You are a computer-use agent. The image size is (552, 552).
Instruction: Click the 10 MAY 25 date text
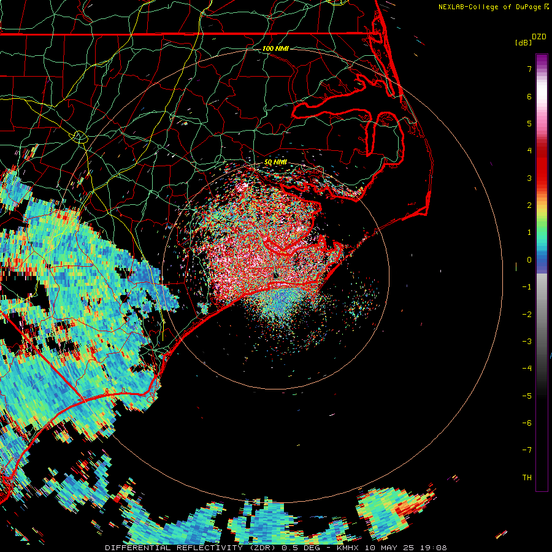(x=389, y=548)
